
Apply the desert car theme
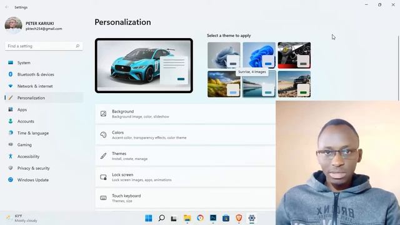[294, 84]
